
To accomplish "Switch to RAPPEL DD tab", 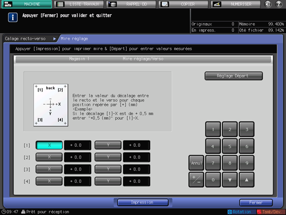I will click(x=131, y=4).
